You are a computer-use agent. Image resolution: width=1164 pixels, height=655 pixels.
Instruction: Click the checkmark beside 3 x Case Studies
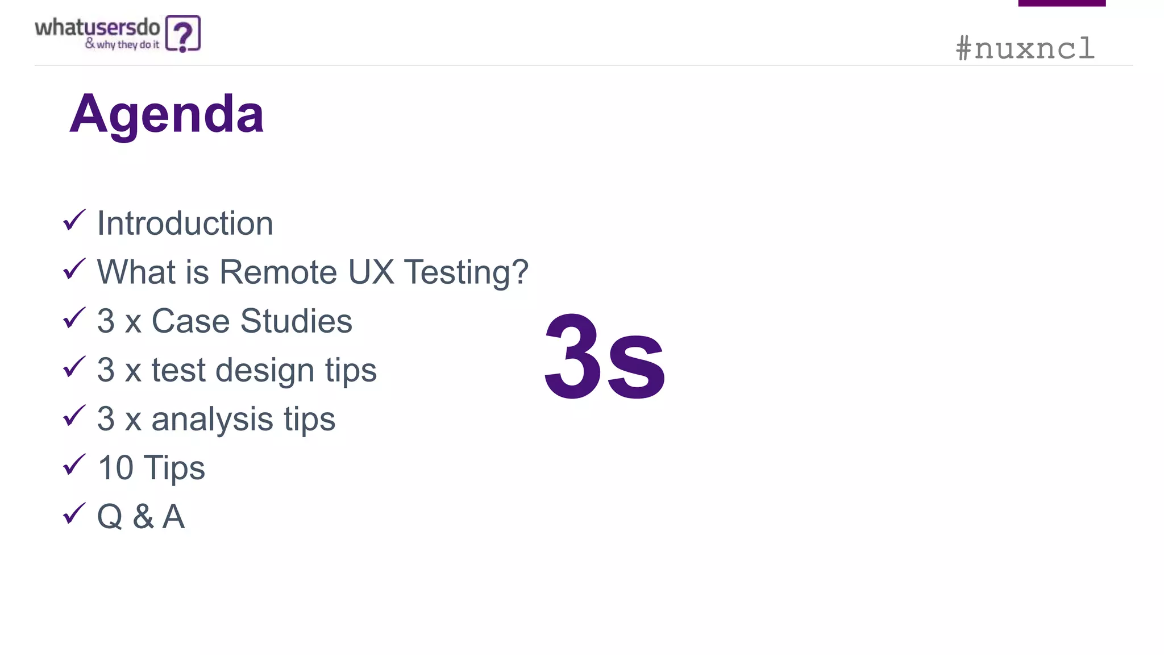click(74, 318)
